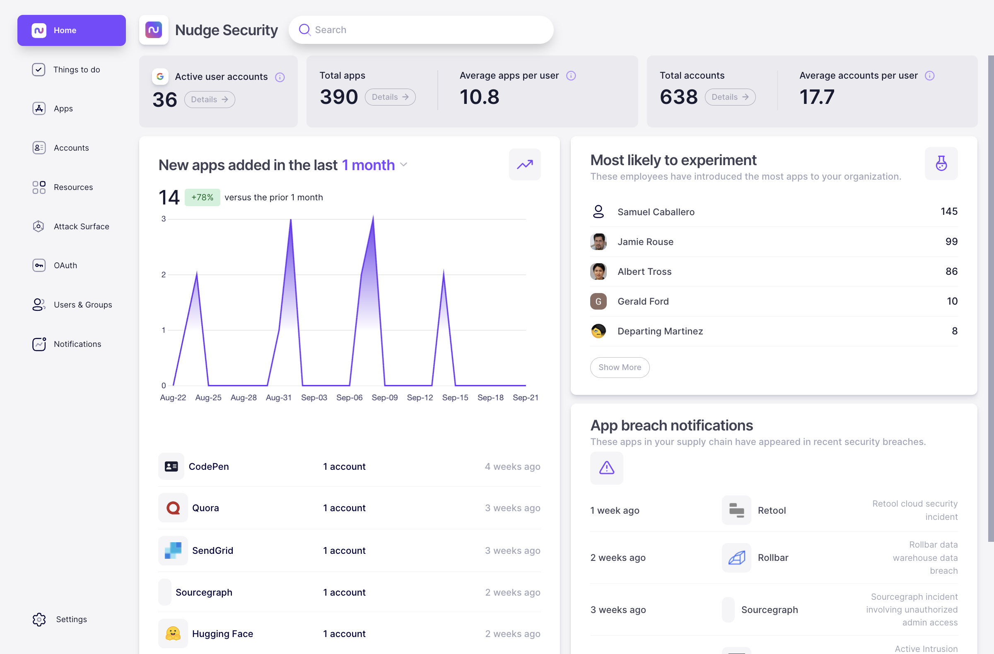Click the trend chart icon button

click(525, 164)
